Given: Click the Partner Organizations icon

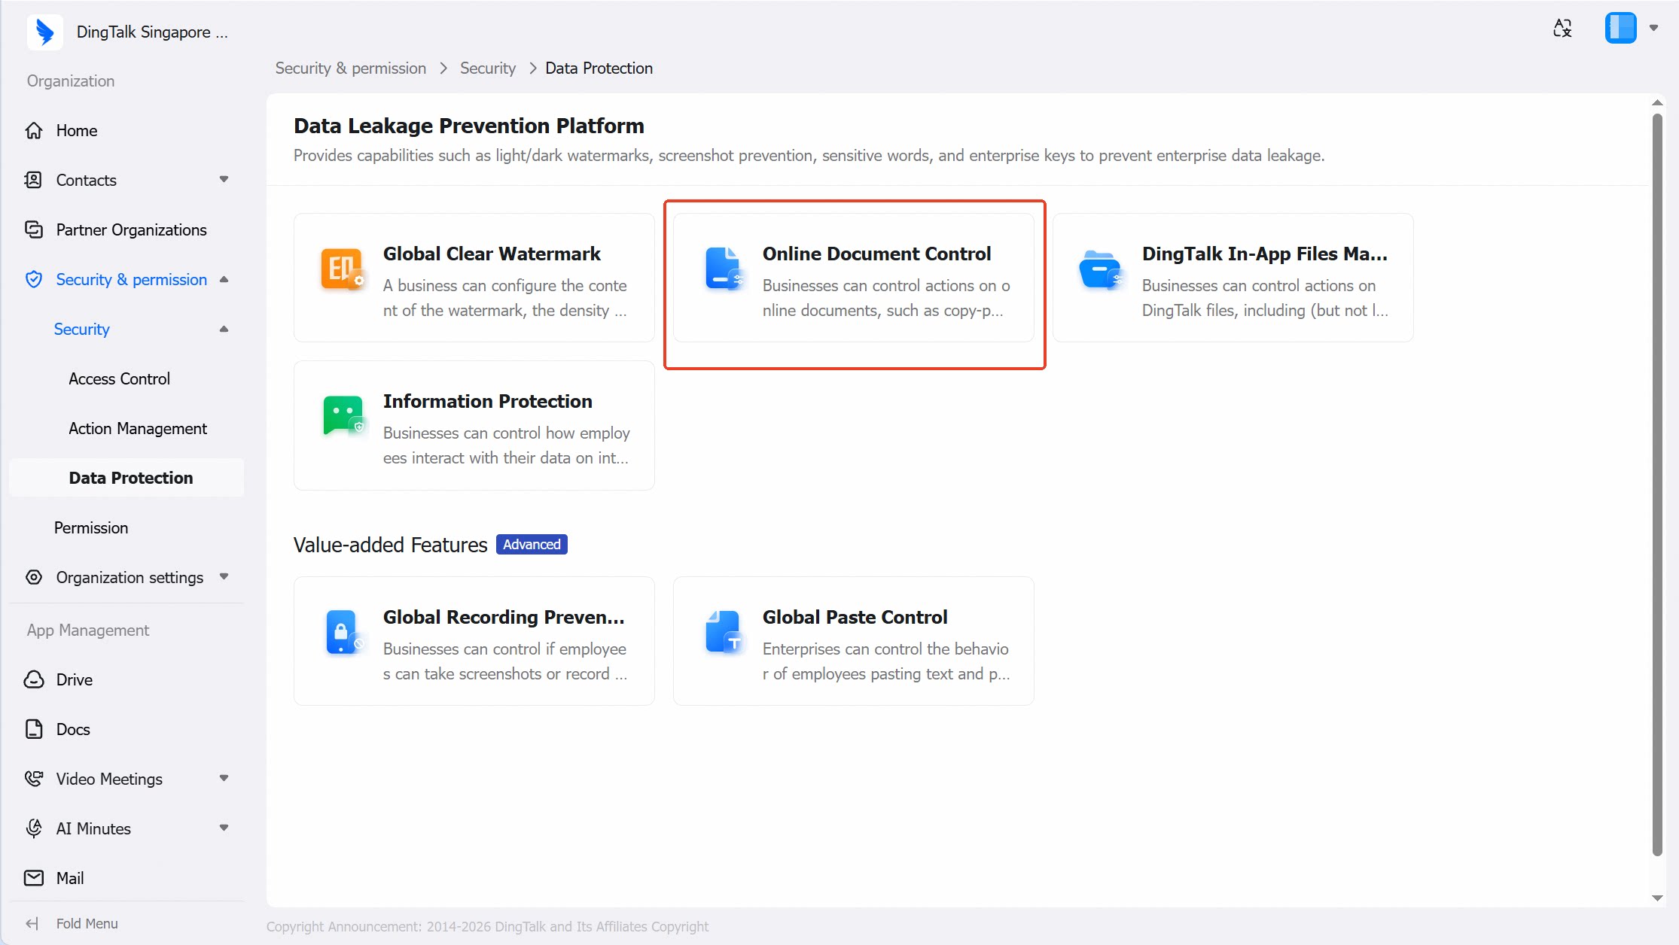Looking at the screenshot, I should coord(34,229).
